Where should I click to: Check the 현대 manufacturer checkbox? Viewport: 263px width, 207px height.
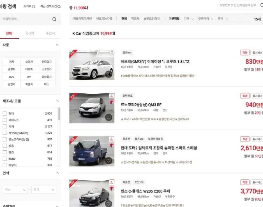5,113
